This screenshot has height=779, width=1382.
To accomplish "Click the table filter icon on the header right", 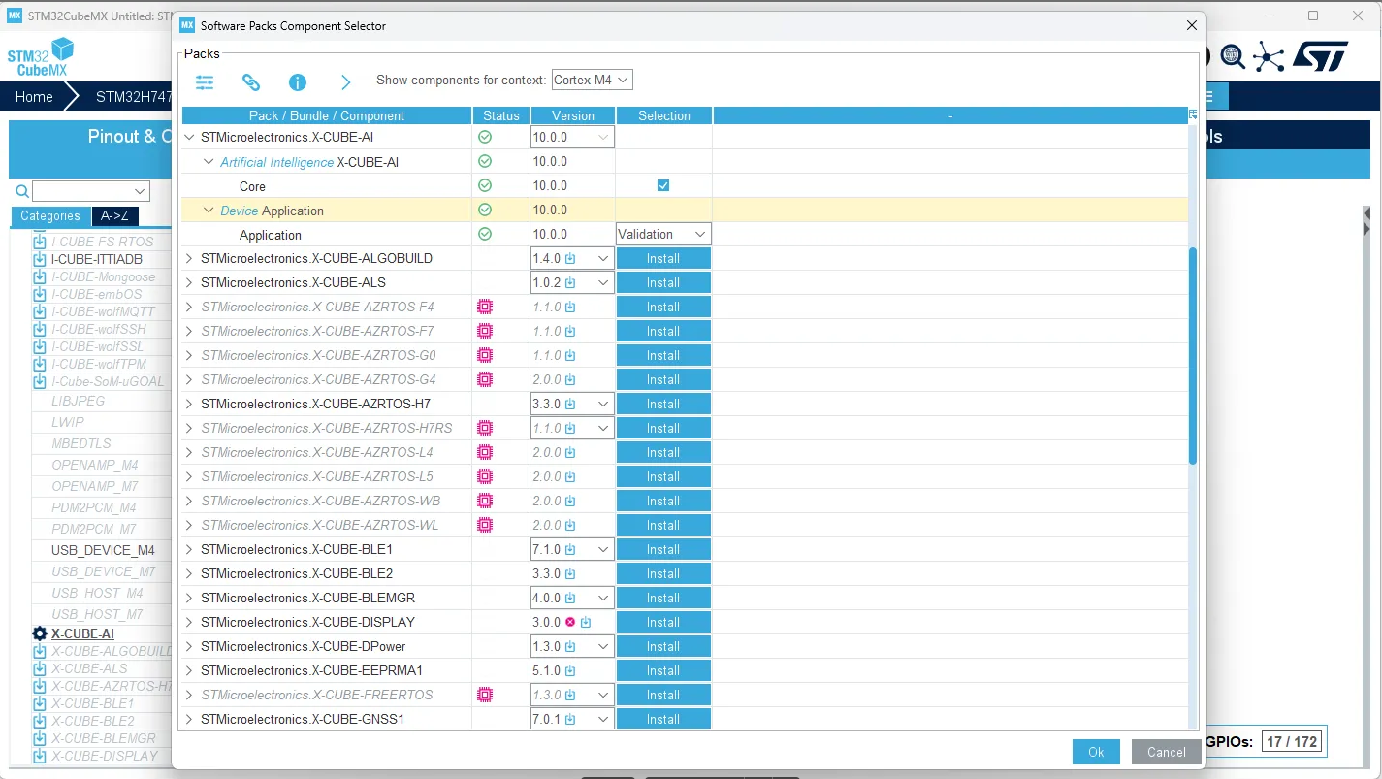I will tap(1192, 114).
